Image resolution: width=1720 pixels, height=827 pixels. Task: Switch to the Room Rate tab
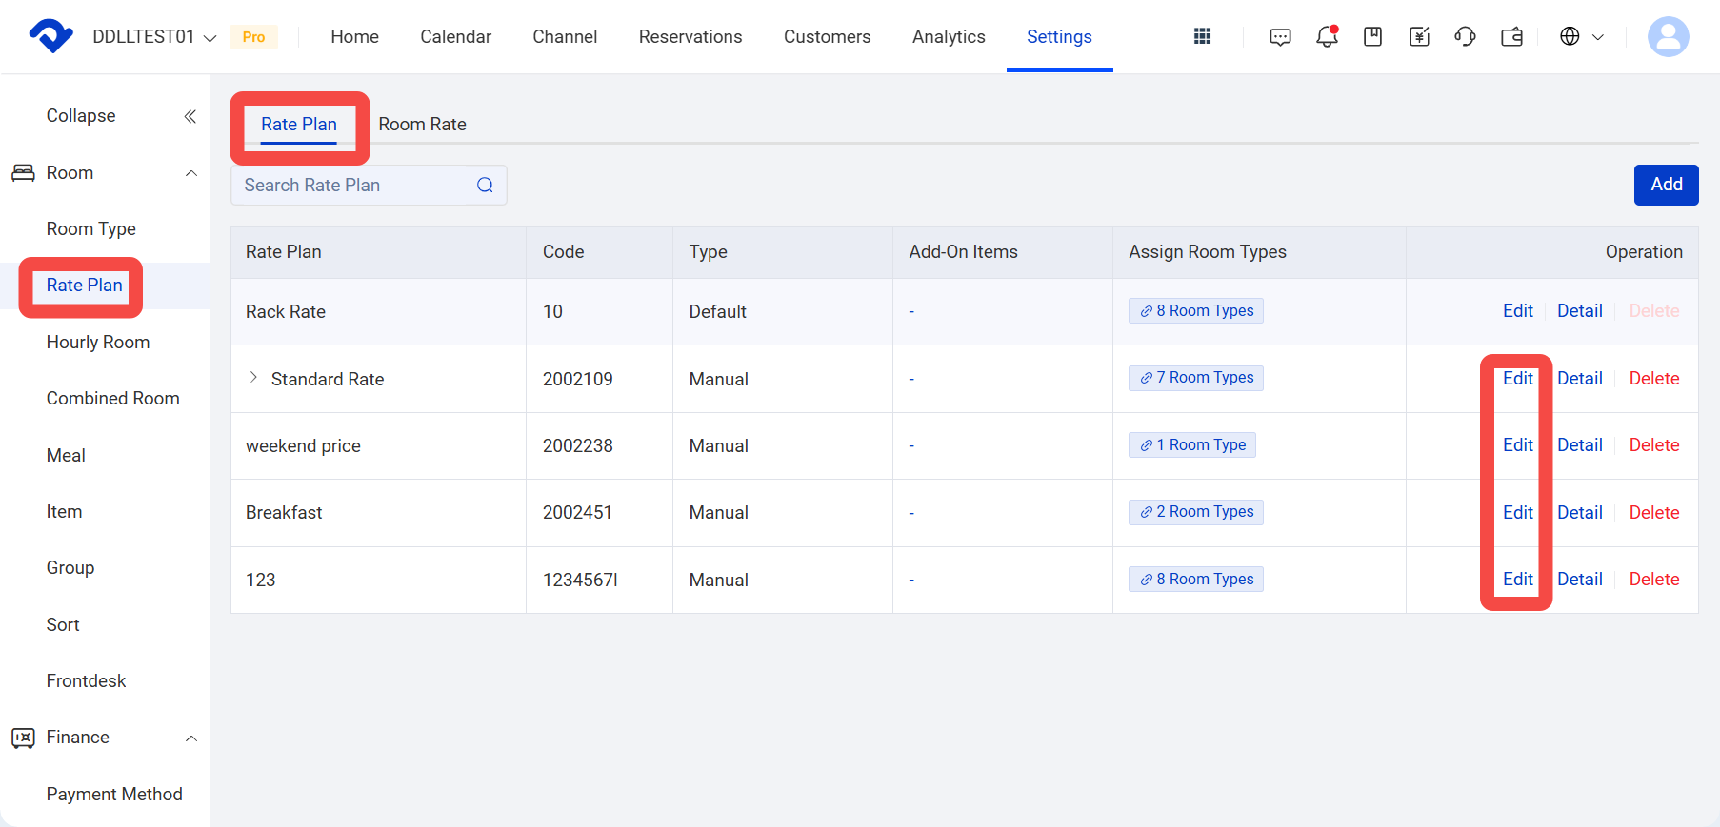point(422,125)
